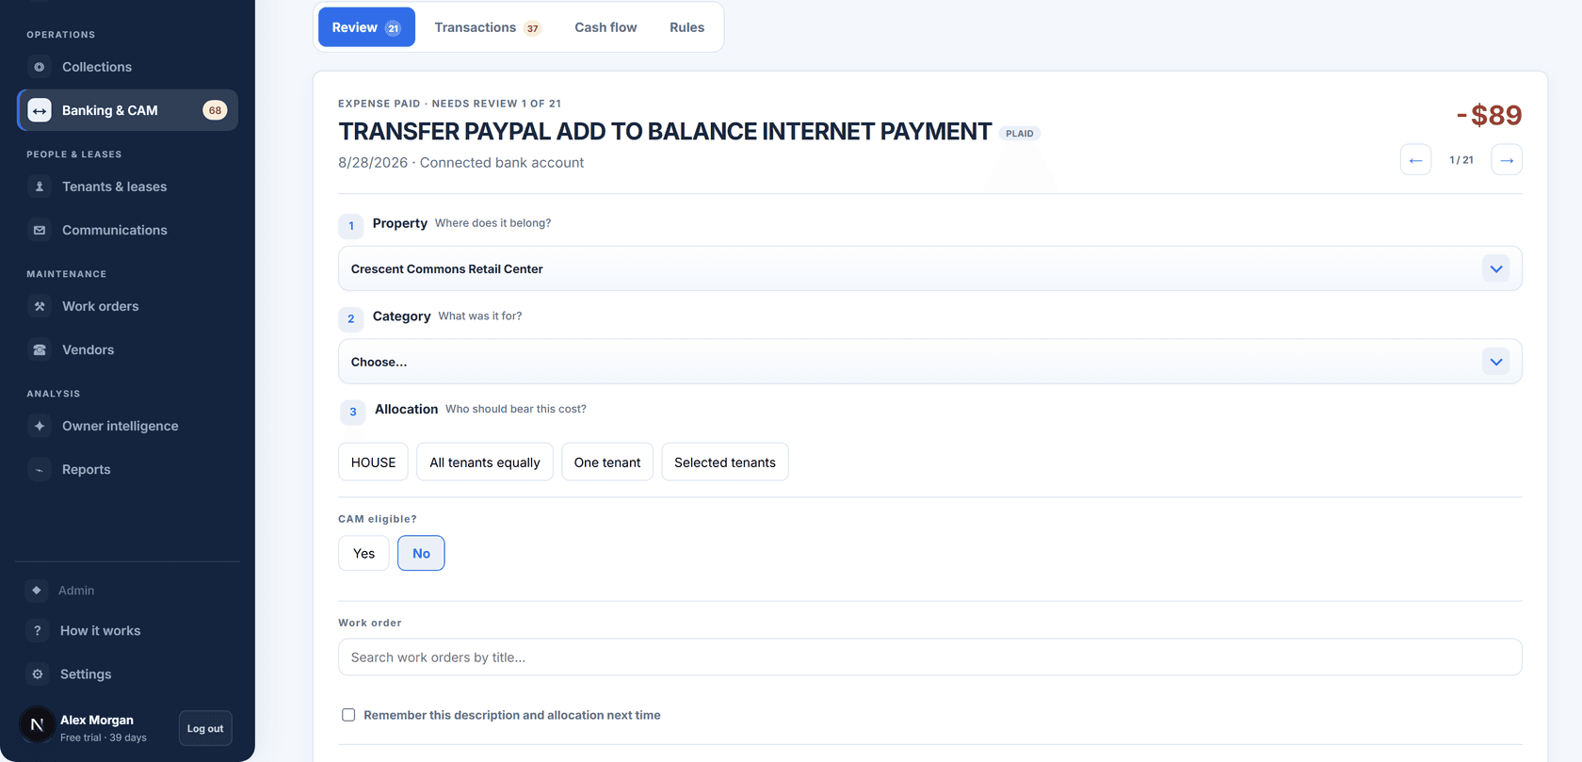Click the Owner intelligence sparkle icon
The height and width of the screenshot is (762, 1582).
pos(39,426)
